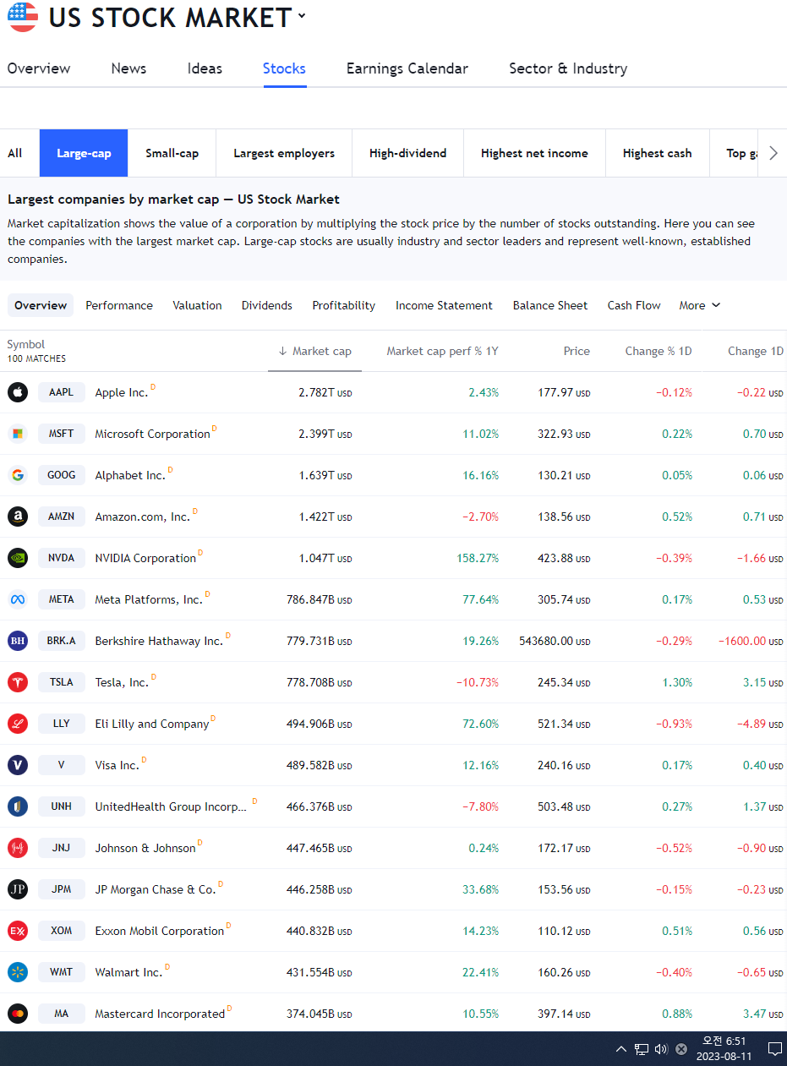Click the Eli Lilly logo icon

[x=18, y=724]
